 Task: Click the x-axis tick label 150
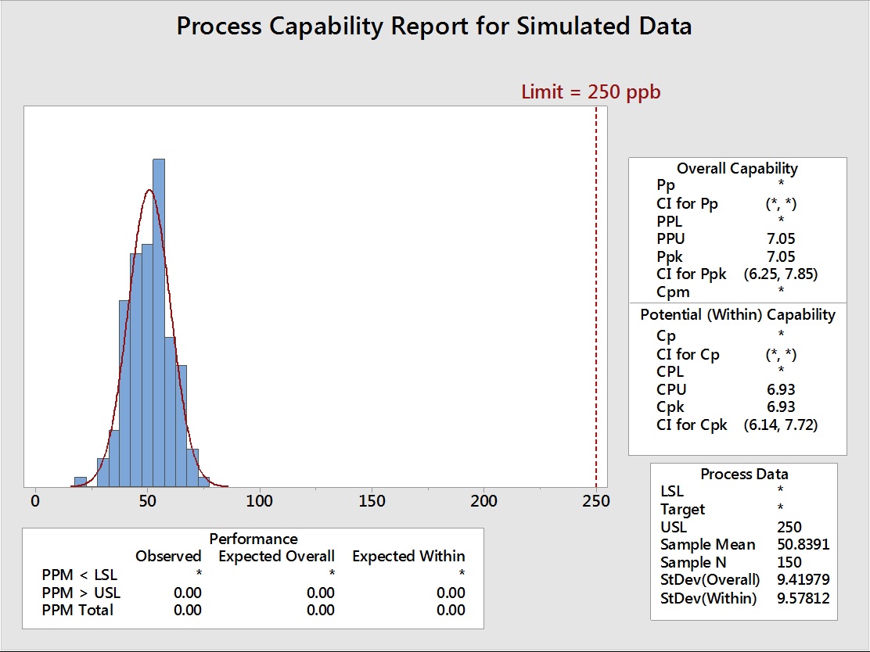[x=372, y=501]
